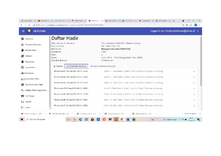Viewport: 221px width, 156px height.
Task: Open the hamburger menu beside the AKADEMIK logo
Action: coord(23,31)
